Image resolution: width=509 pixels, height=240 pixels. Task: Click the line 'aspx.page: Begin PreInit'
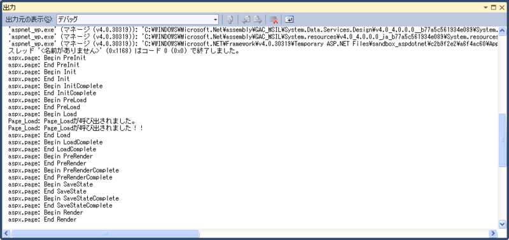(47, 58)
